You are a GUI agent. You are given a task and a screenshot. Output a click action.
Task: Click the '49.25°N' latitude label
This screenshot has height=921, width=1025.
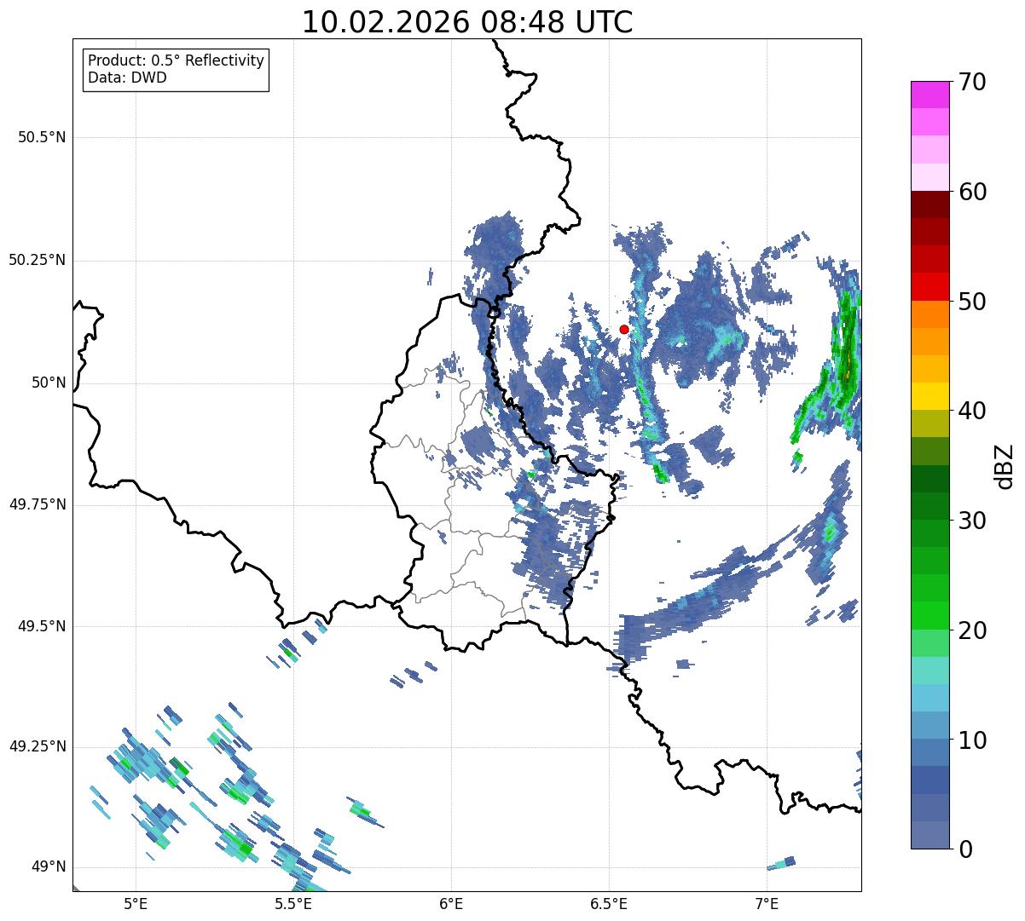coord(37,746)
